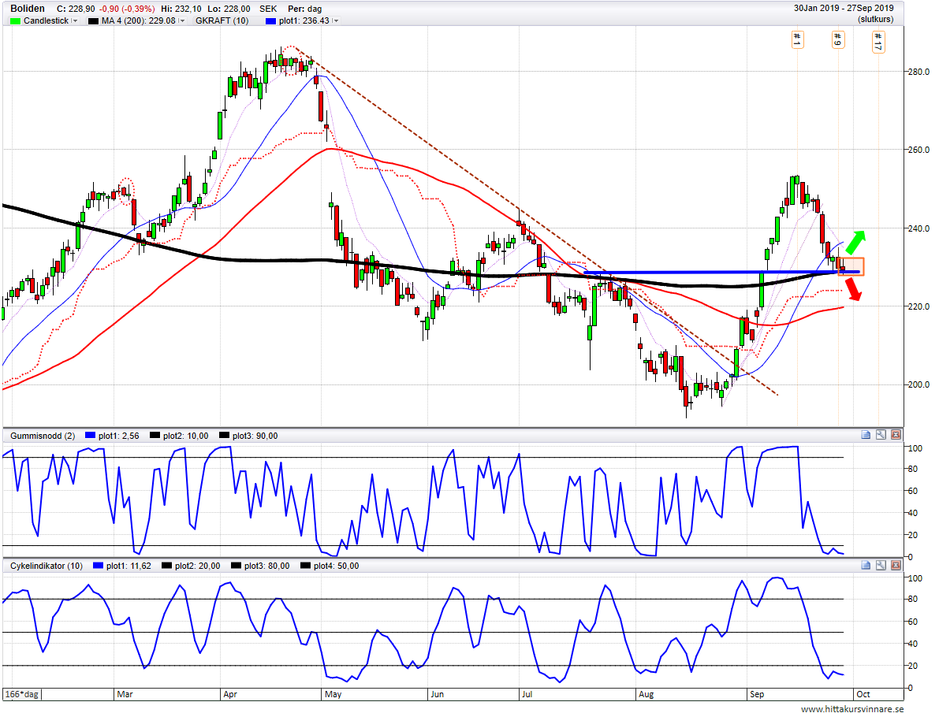Click the green Candlestick color swatch

(x=16, y=21)
